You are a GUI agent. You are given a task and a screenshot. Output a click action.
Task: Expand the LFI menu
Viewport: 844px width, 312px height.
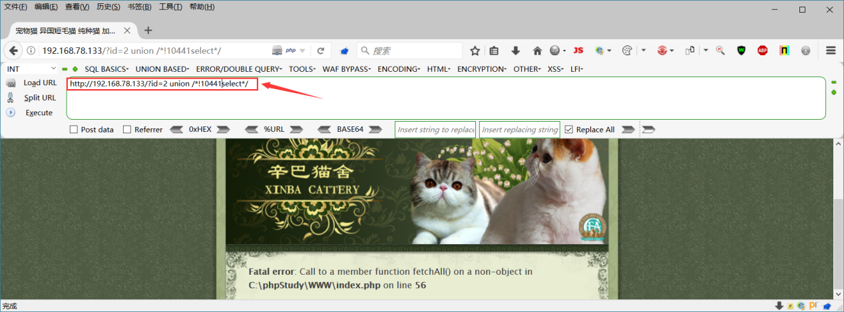(x=577, y=69)
